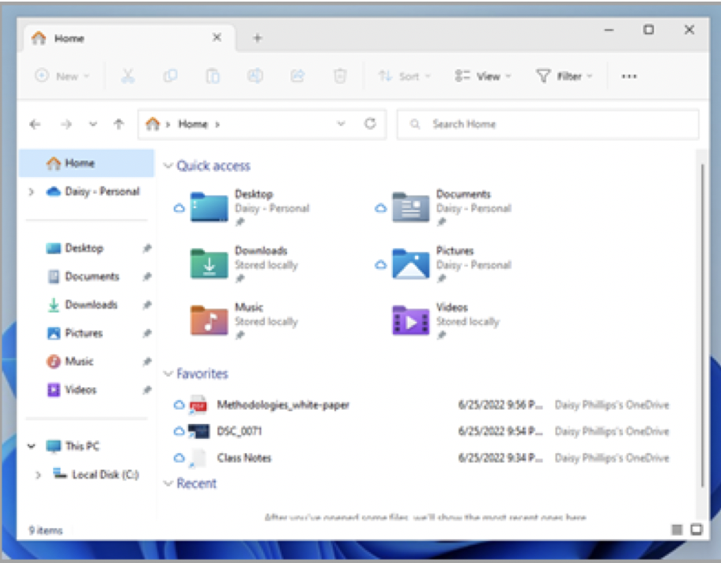Click the pin icon beside sidebar Music
Viewport: 721px width, 563px height.
pos(147,361)
